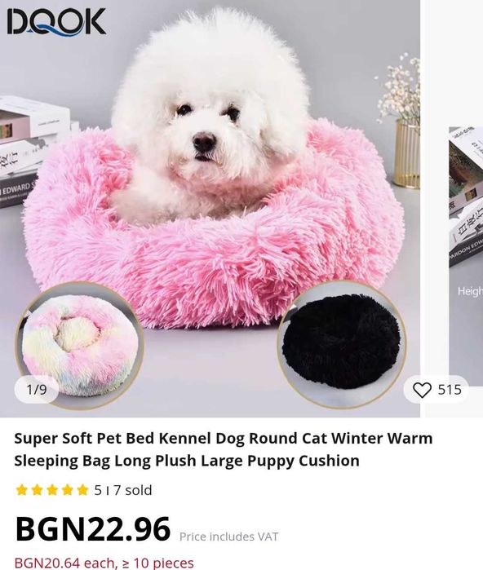Screen dimensions: 483x570
Task: Click the Super Soft Pet Bed title
Action: click(x=224, y=449)
